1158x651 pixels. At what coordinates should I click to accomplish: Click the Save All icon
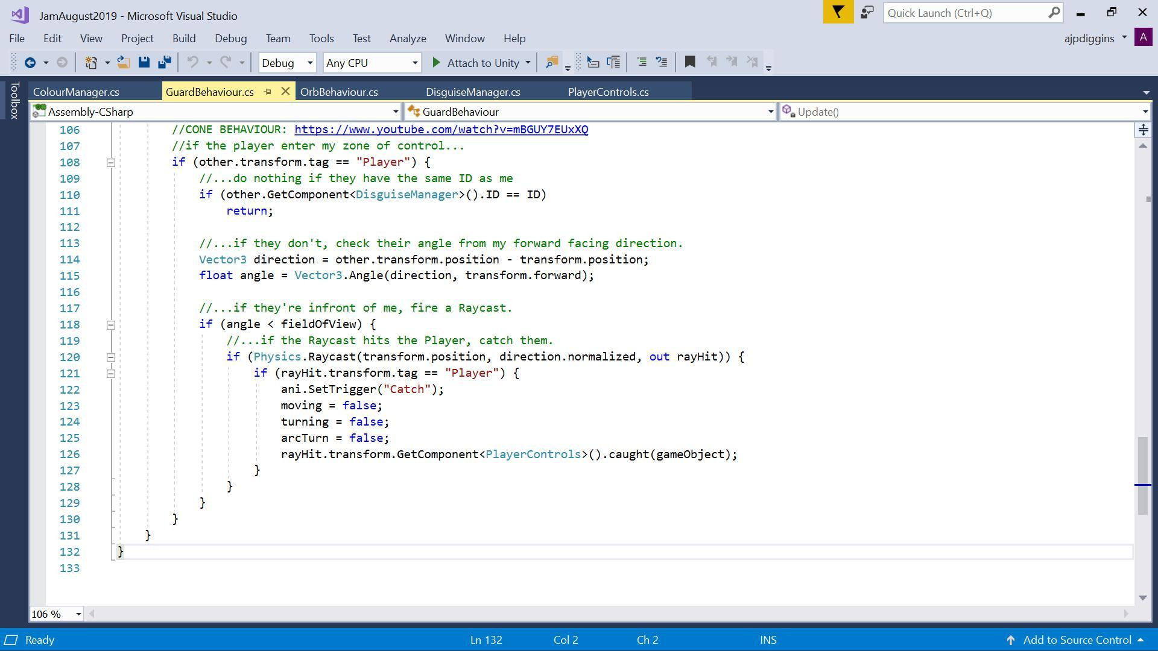tap(164, 62)
